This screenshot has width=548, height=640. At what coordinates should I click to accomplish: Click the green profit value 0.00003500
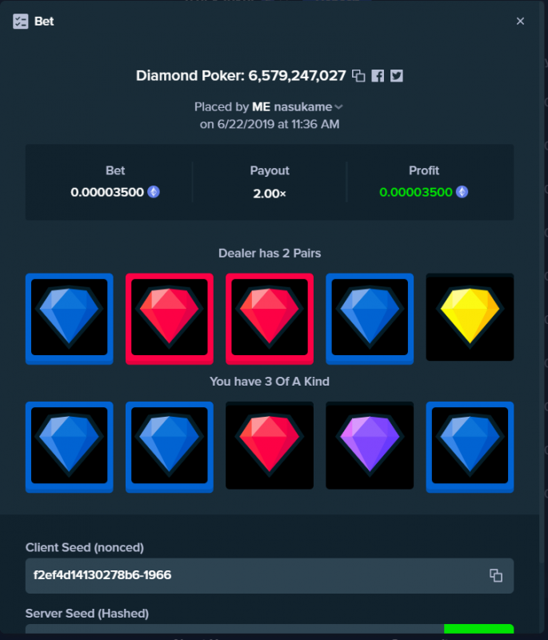point(416,192)
